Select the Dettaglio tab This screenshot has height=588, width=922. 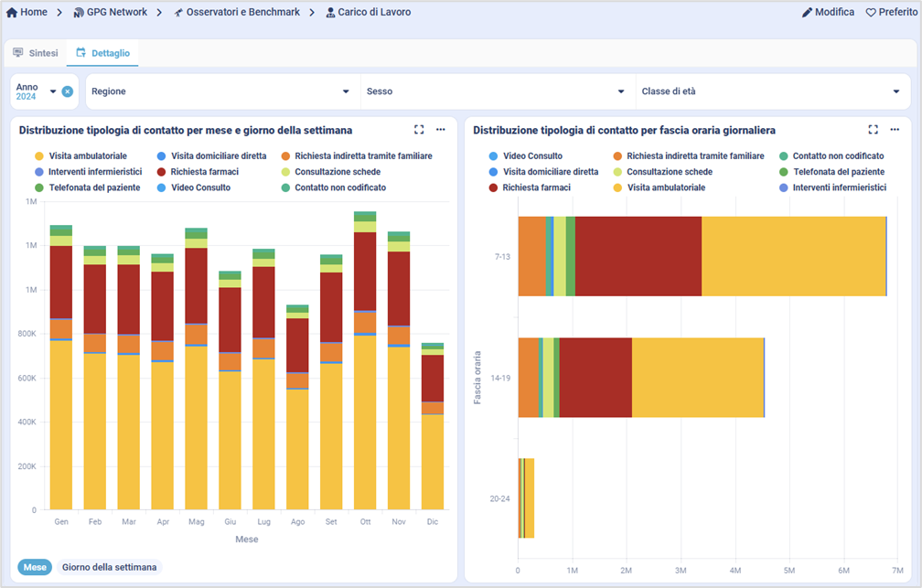click(x=102, y=53)
